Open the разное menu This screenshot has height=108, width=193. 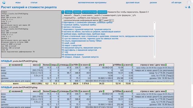(153, 3)
